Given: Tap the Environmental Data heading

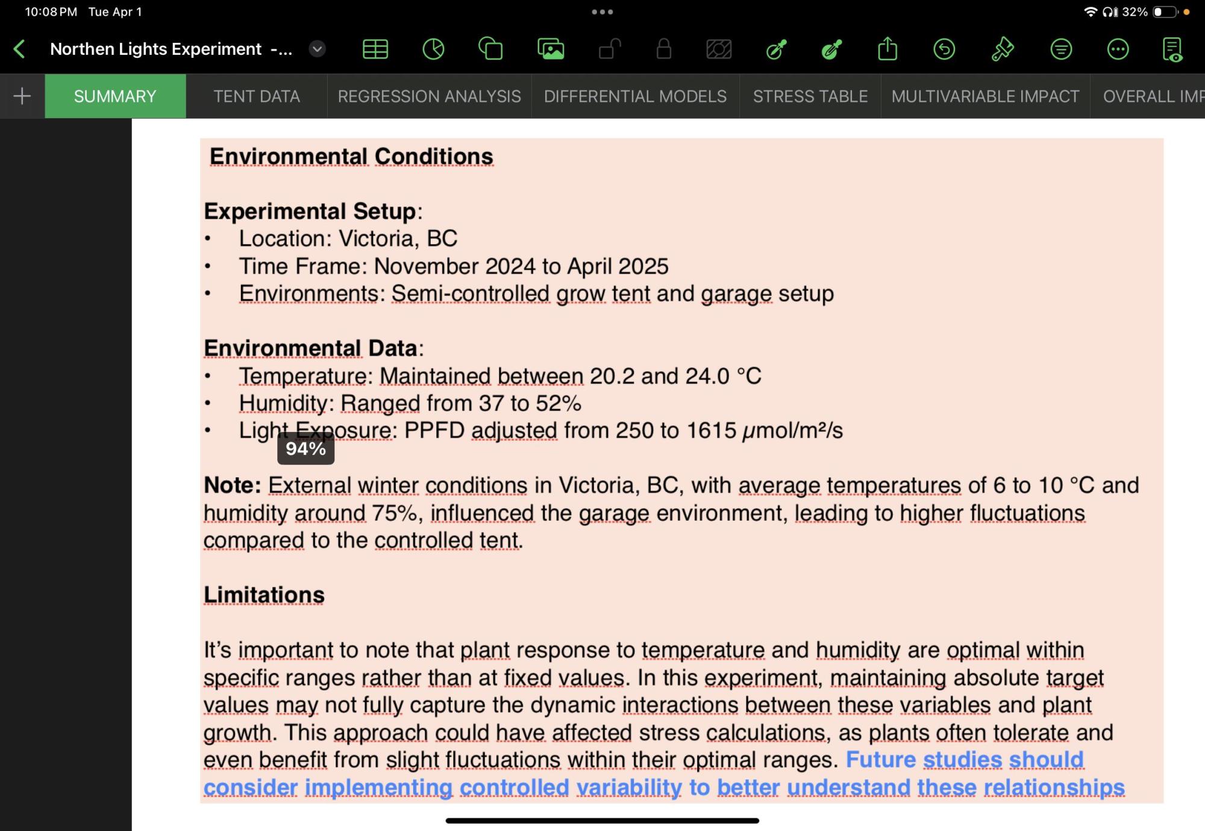Looking at the screenshot, I should (x=313, y=348).
